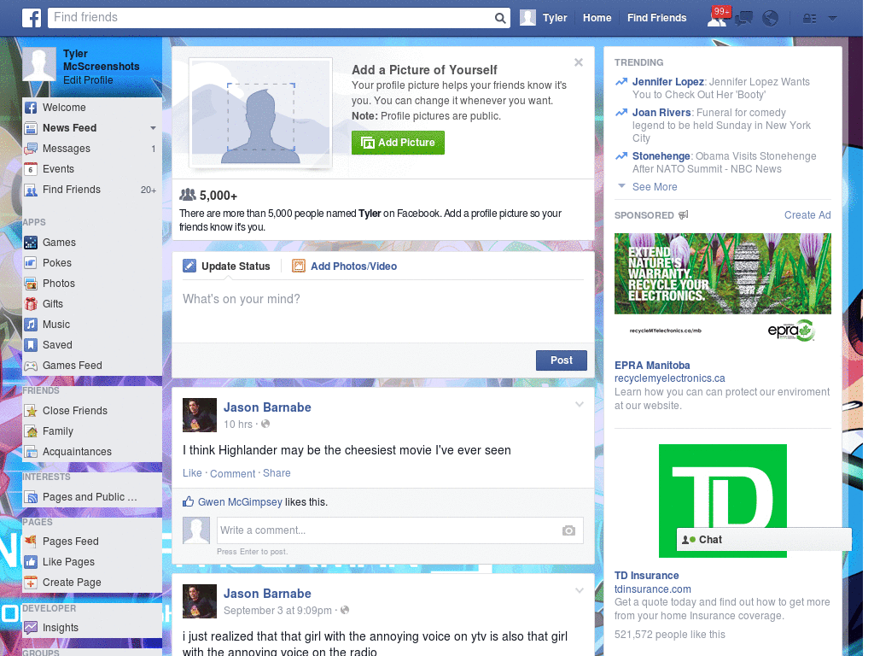Click the Facebook logo icon

click(32, 18)
